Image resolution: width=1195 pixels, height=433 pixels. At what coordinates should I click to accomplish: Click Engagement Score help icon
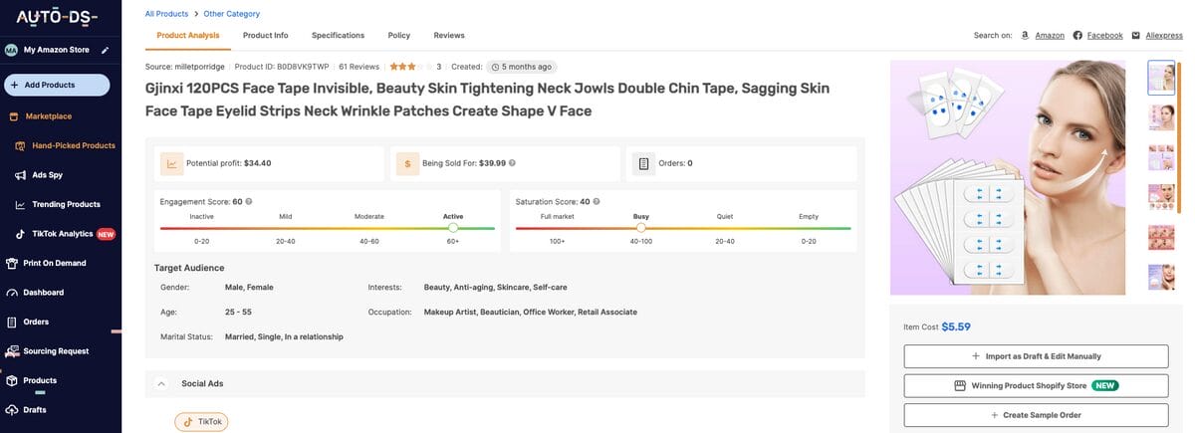click(x=249, y=201)
